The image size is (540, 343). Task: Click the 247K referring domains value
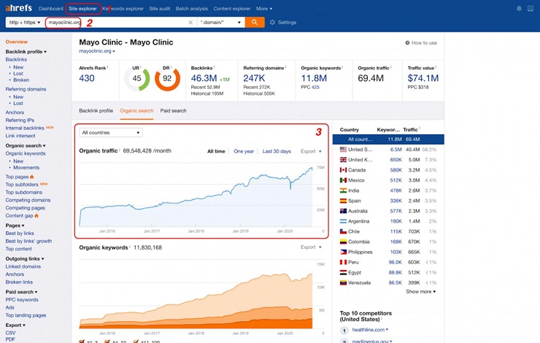(x=254, y=79)
